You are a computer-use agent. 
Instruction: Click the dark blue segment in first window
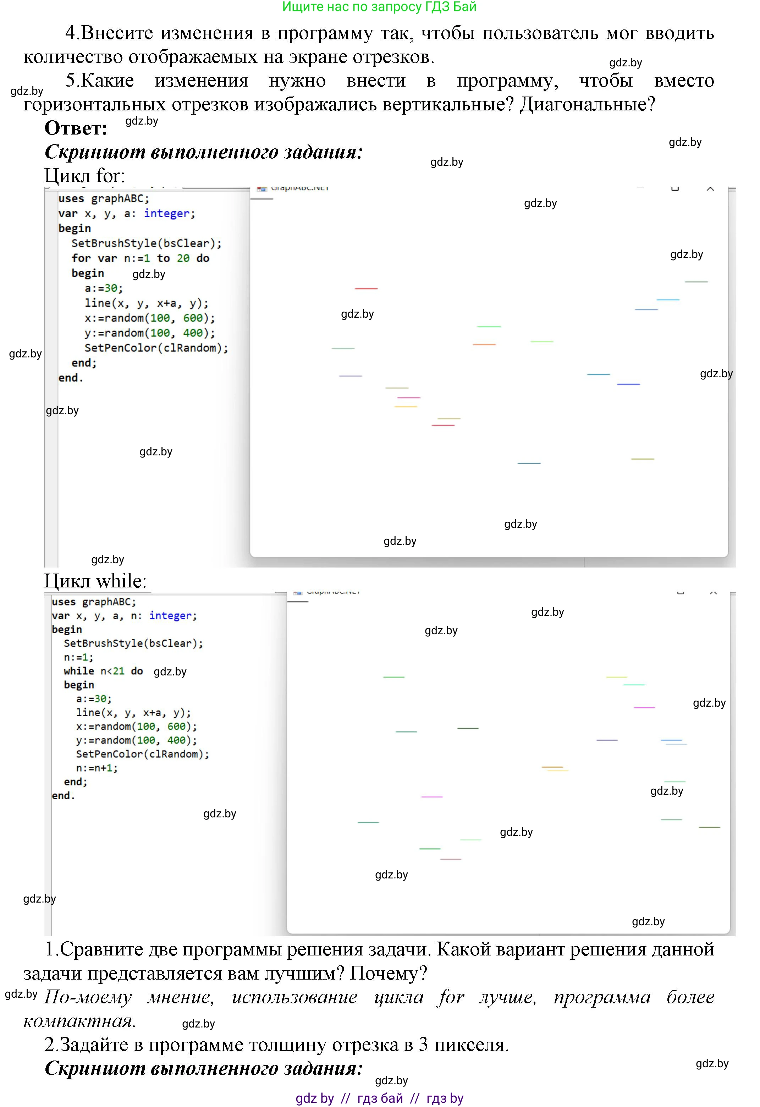click(628, 384)
